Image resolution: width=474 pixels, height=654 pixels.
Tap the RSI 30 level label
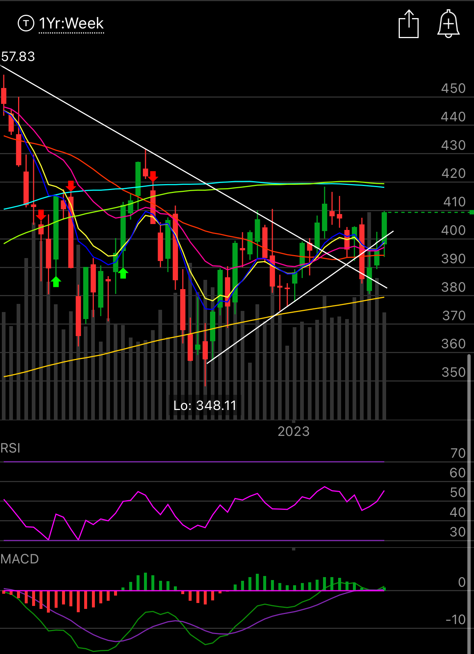[x=458, y=532]
